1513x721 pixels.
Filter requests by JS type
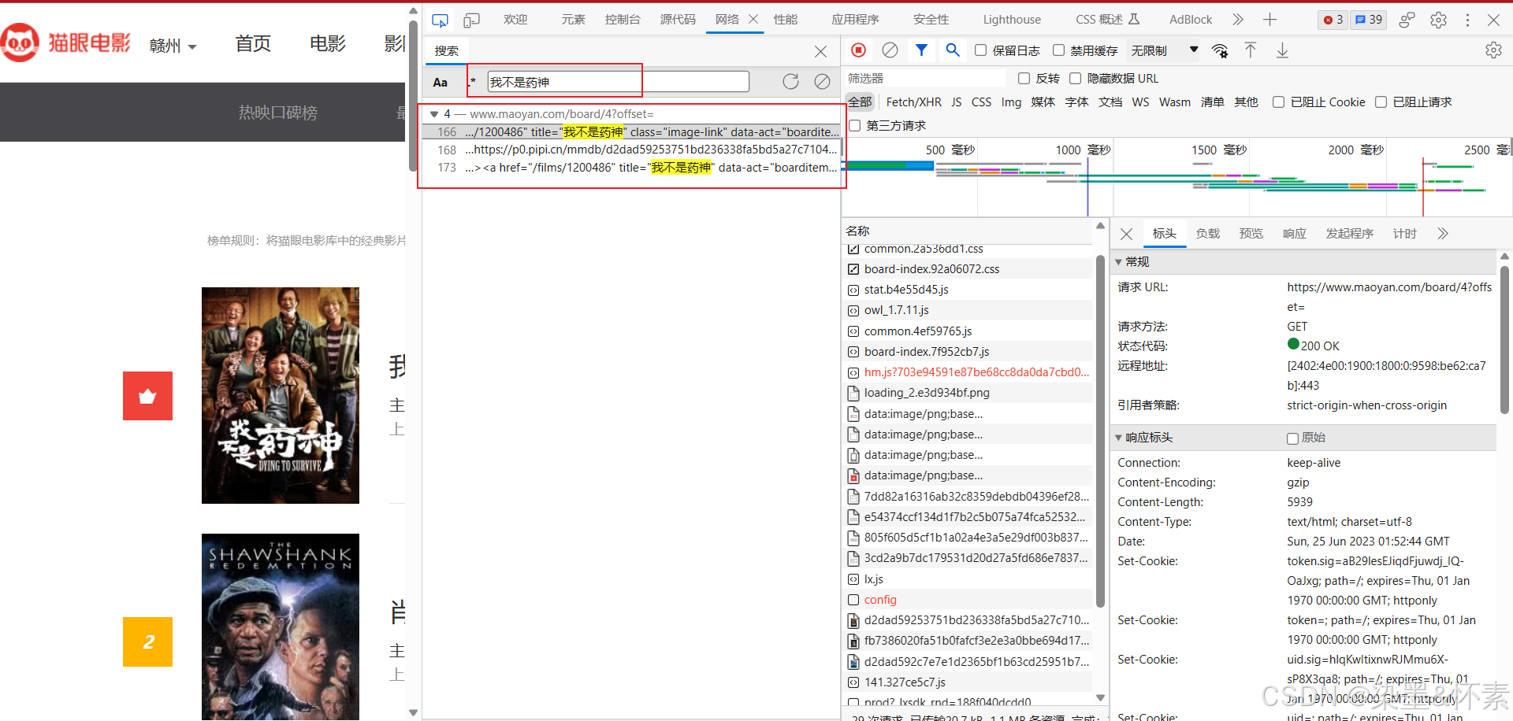coord(956,102)
